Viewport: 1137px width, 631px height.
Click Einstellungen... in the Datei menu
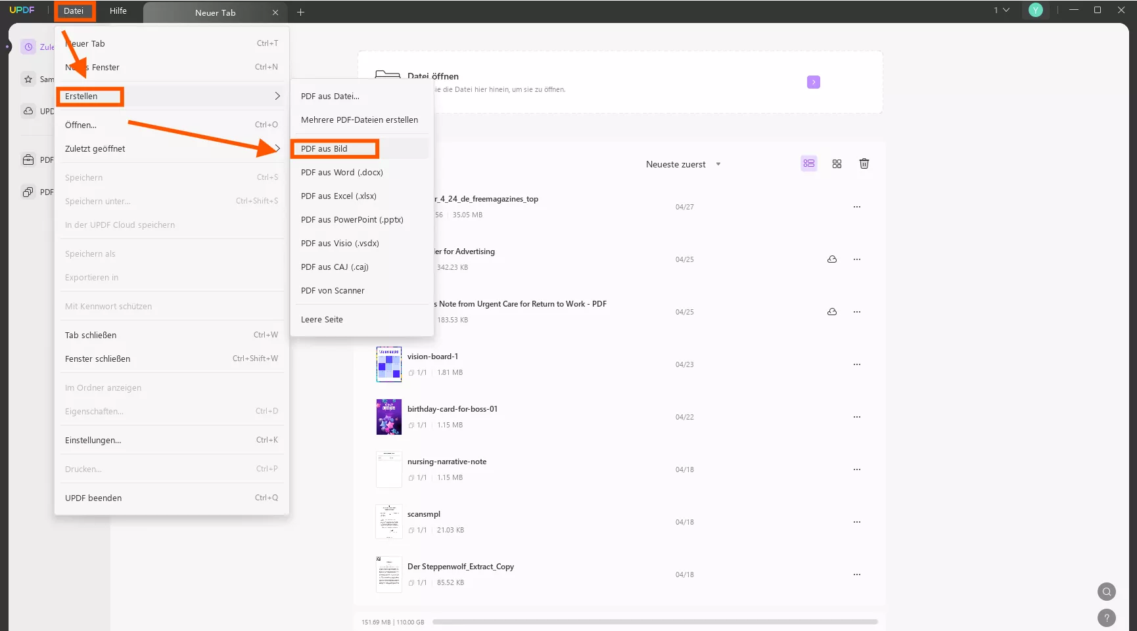(93, 441)
